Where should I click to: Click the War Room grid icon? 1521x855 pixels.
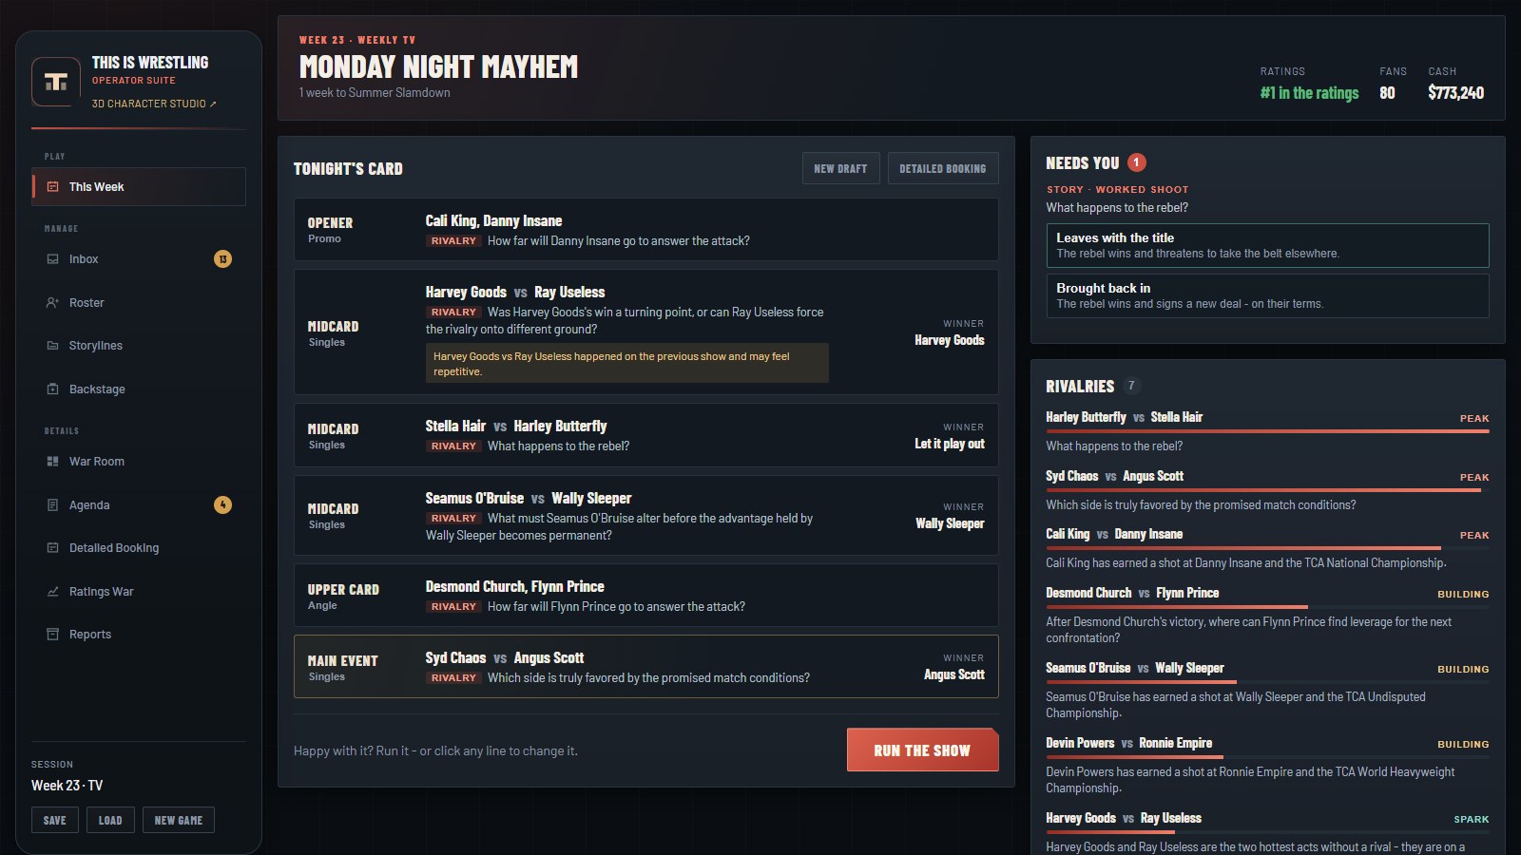coord(53,462)
